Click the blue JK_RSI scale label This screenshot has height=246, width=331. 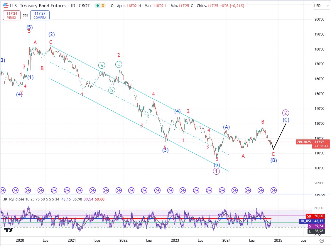[306, 221]
